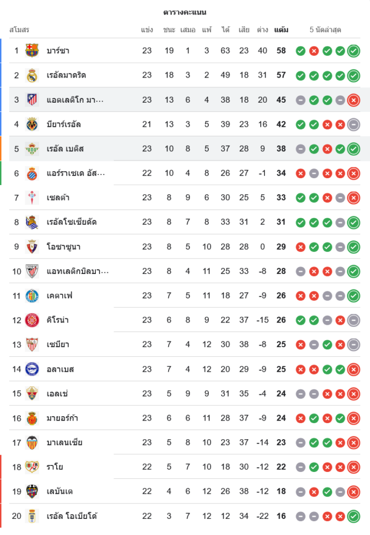
Task: Open the เลบันเต team link
Action: coord(60,492)
